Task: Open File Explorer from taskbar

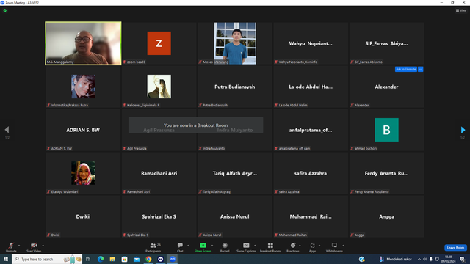Action: pos(112,259)
